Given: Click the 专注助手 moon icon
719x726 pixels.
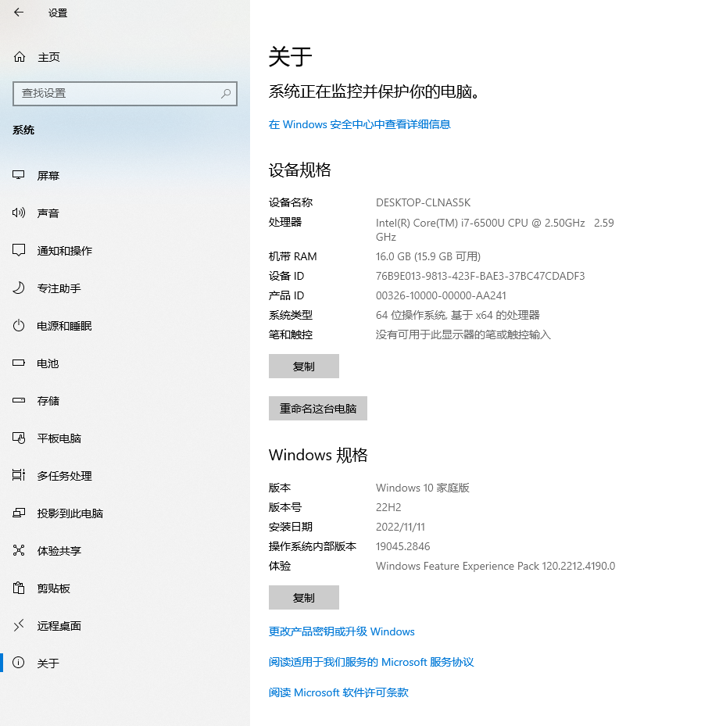Looking at the screenshot, I should (x=19, y=288).
